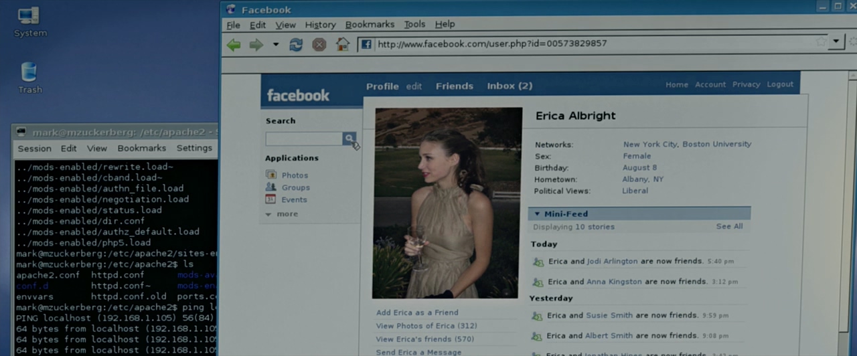Open Jodi Arlington's profile link
Screen dimensions: 857x356
(611, 261)
